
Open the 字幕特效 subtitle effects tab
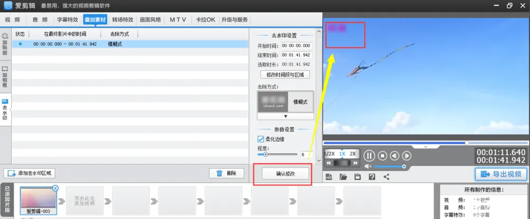[x=67, y=20]
